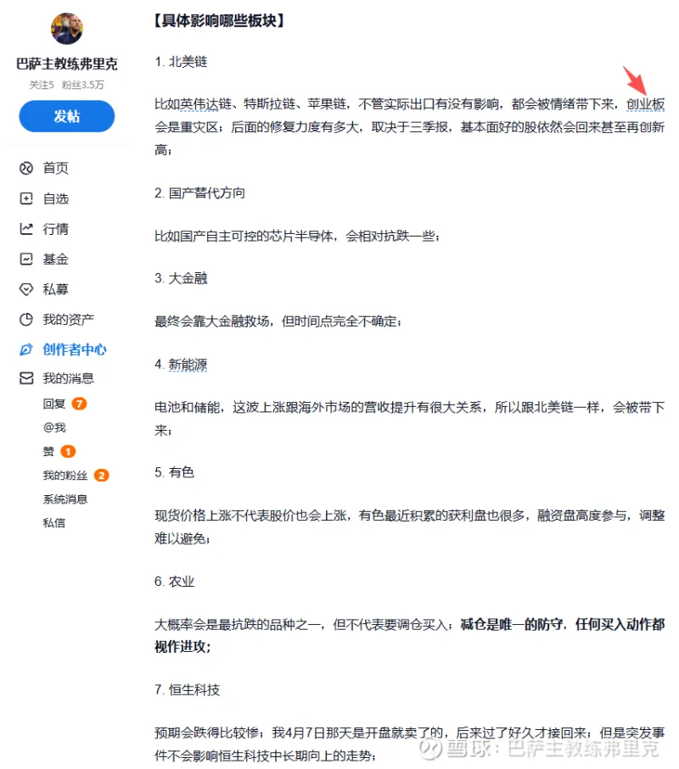
Task: Open 自选 via its plus-box icon
Action: [26, 198]
